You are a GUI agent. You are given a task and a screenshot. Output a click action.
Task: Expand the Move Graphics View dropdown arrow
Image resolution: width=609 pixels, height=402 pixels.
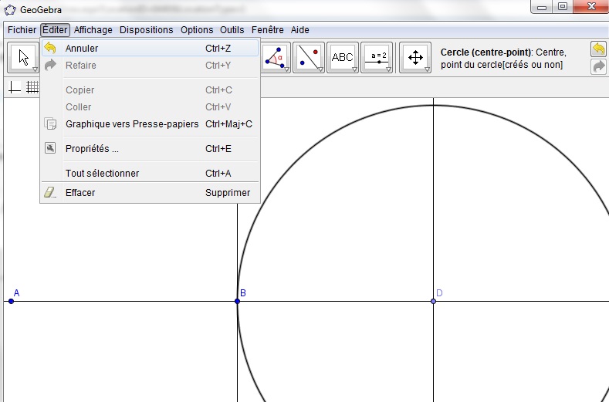[427, 69]
